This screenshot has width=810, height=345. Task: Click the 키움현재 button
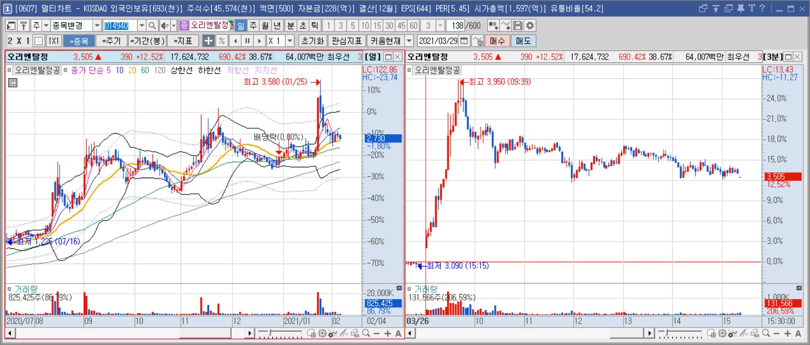(x=386, y=41)
